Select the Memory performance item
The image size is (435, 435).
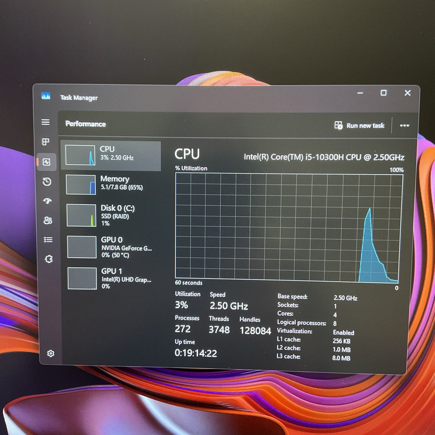pos(111,185)
